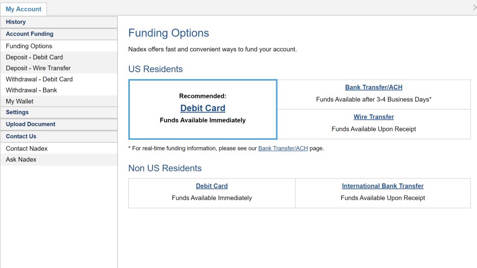Open Bank Transfer/ACH funding option
The width and height of the screenshot is (477, 268).
point(374,88)
